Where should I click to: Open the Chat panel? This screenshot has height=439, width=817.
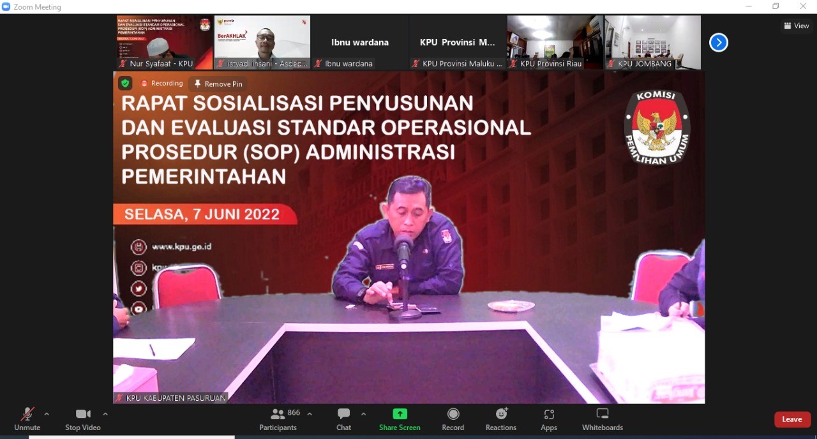(x=343, y=419)
